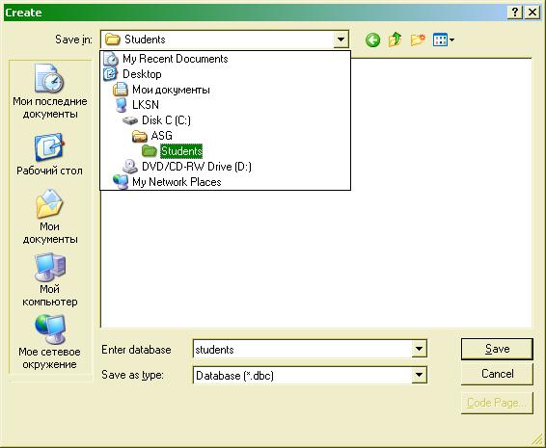Click the green Back arrow icon
Viewport: 546px width, 448px height.
pos(372,40)
